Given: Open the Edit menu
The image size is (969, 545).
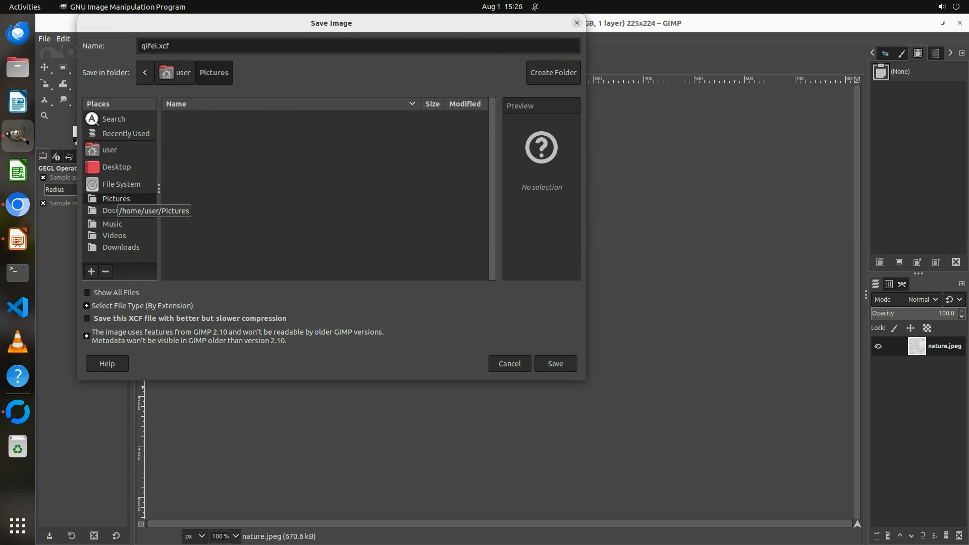Looking at the screenshot, I should pos(63,39).
